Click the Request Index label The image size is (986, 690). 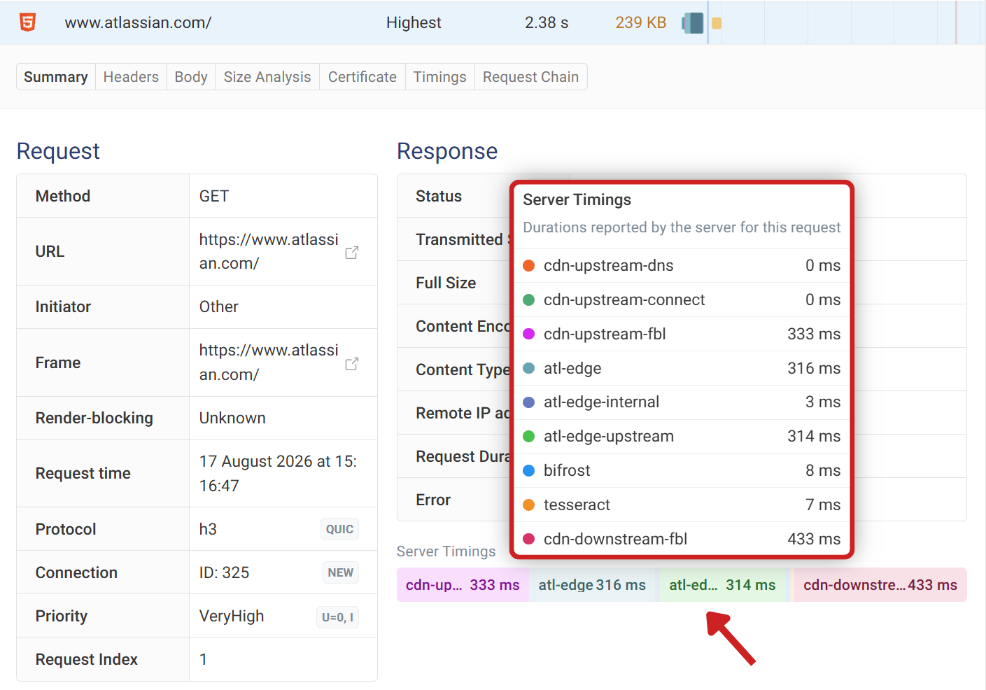point(87,660)
